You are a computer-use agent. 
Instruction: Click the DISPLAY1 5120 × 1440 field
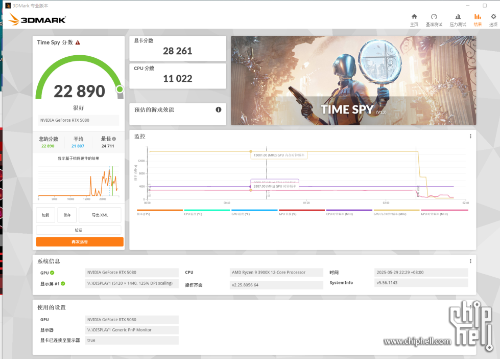pyautogui.click(x=132, y=283)
